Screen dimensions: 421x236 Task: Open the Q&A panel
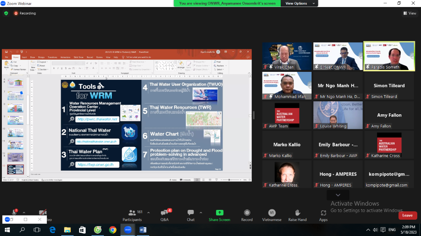point(164,215)
